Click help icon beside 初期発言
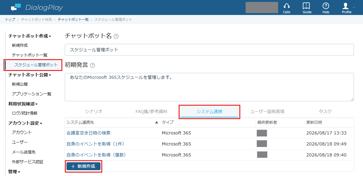Image resolution: width=363 pixels, height=176 pixels. pos(93,65)
